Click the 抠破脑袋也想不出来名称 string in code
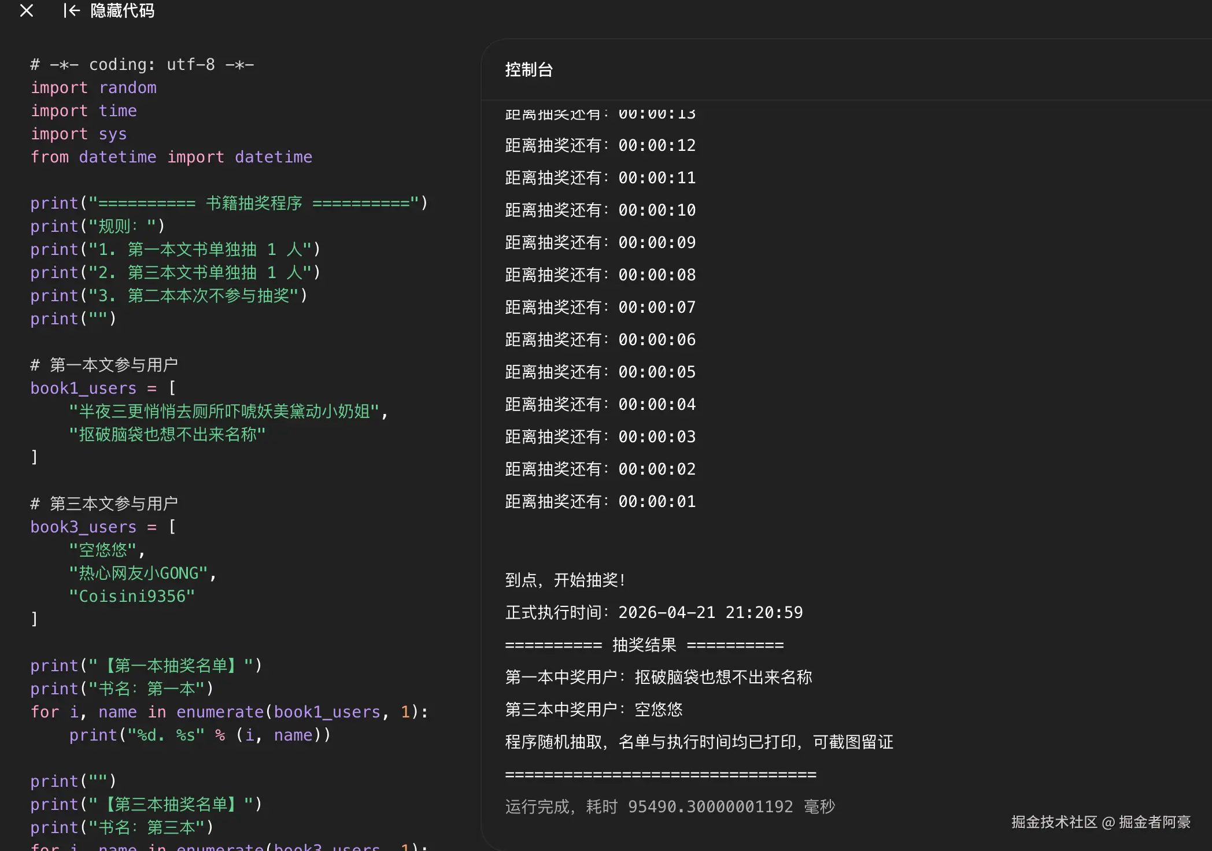 click(x=167, y=435)
